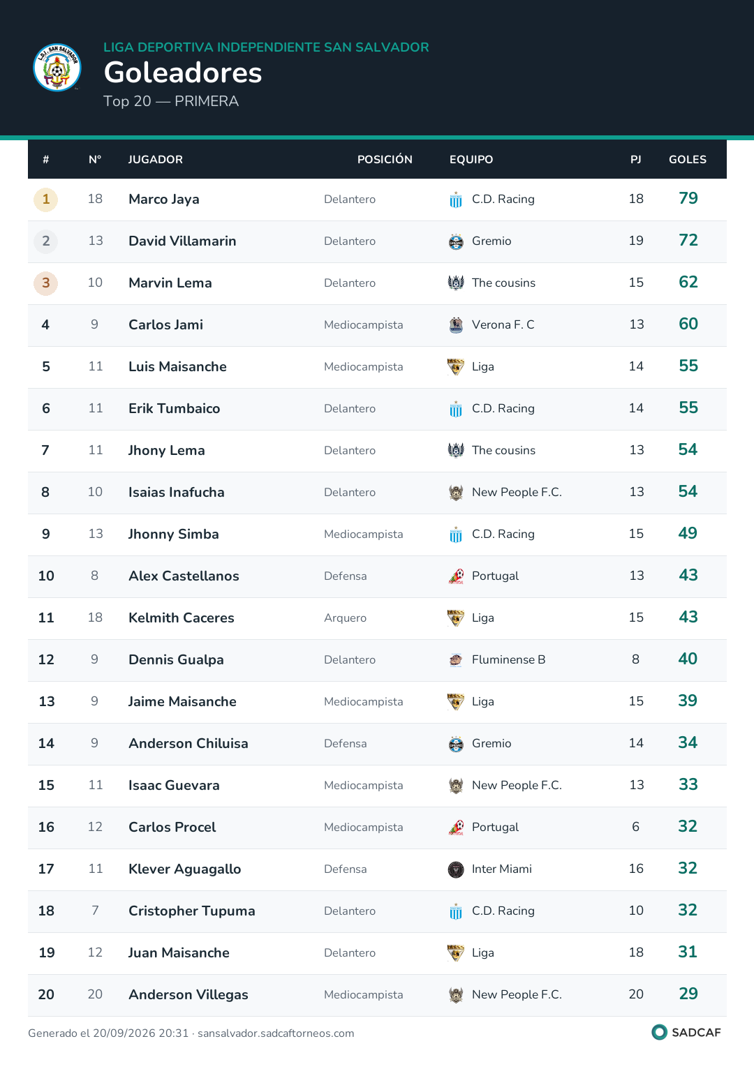Click Anderson Villegas goal total 29

(x=688, y=994)
